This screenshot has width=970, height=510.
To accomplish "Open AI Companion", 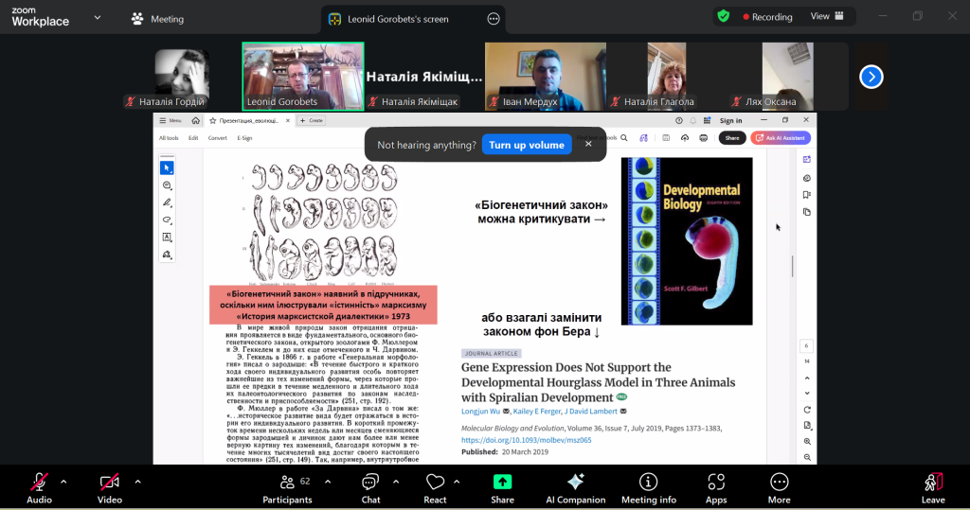I will click(575, 486).
